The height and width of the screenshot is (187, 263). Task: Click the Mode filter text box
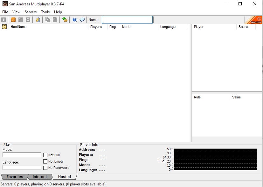22,155
